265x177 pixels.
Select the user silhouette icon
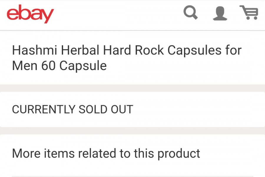[x=220, y=13]
